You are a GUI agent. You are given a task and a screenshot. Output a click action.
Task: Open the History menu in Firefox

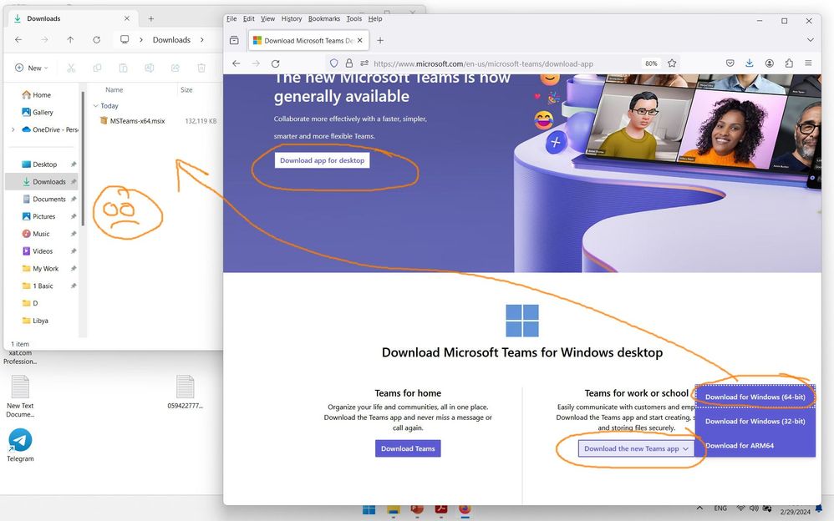coord(292,18)
